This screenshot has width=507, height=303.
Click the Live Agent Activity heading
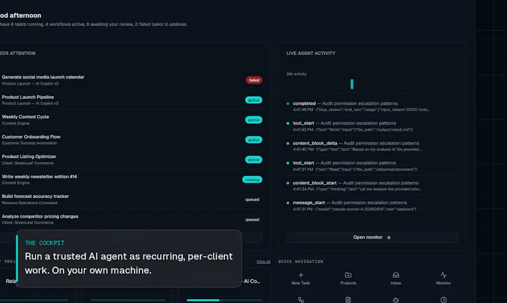pyautogui.click(x=311, y=53)
